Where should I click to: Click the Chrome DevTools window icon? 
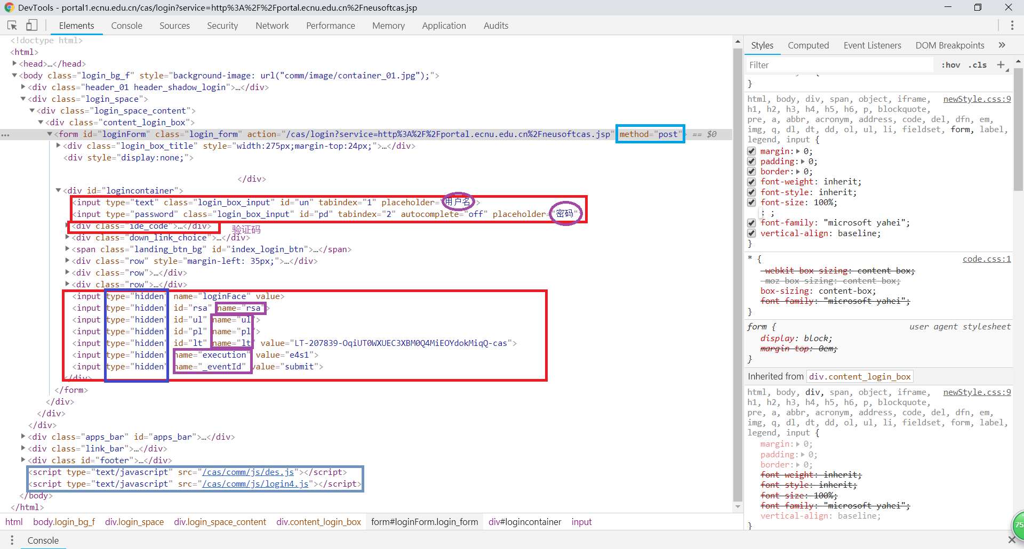pyautogui.click(x=9, y=7)
